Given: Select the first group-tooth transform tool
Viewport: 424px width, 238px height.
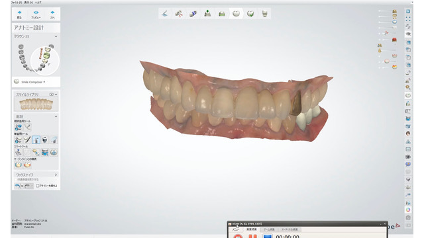Looking at the screenshot, I should click(x=19, y=127).
